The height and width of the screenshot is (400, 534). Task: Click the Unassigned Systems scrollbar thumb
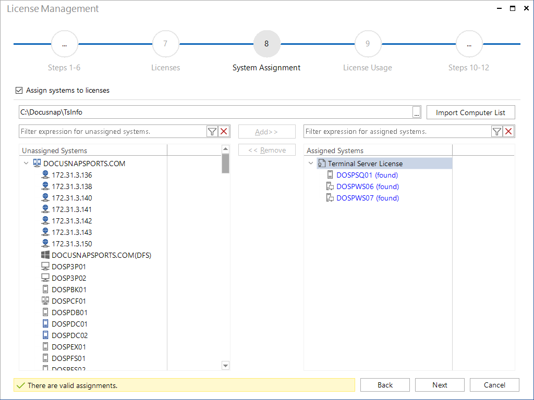pos(225,163)
